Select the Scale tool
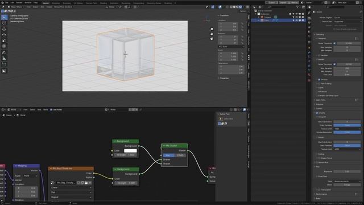The height and width of the screenshot is (205, 364). (x=4, y=40)
